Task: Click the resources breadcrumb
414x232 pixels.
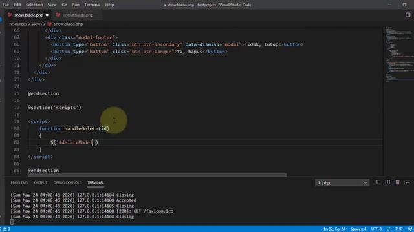Action: pyautogui.click(x=18, y=24)
